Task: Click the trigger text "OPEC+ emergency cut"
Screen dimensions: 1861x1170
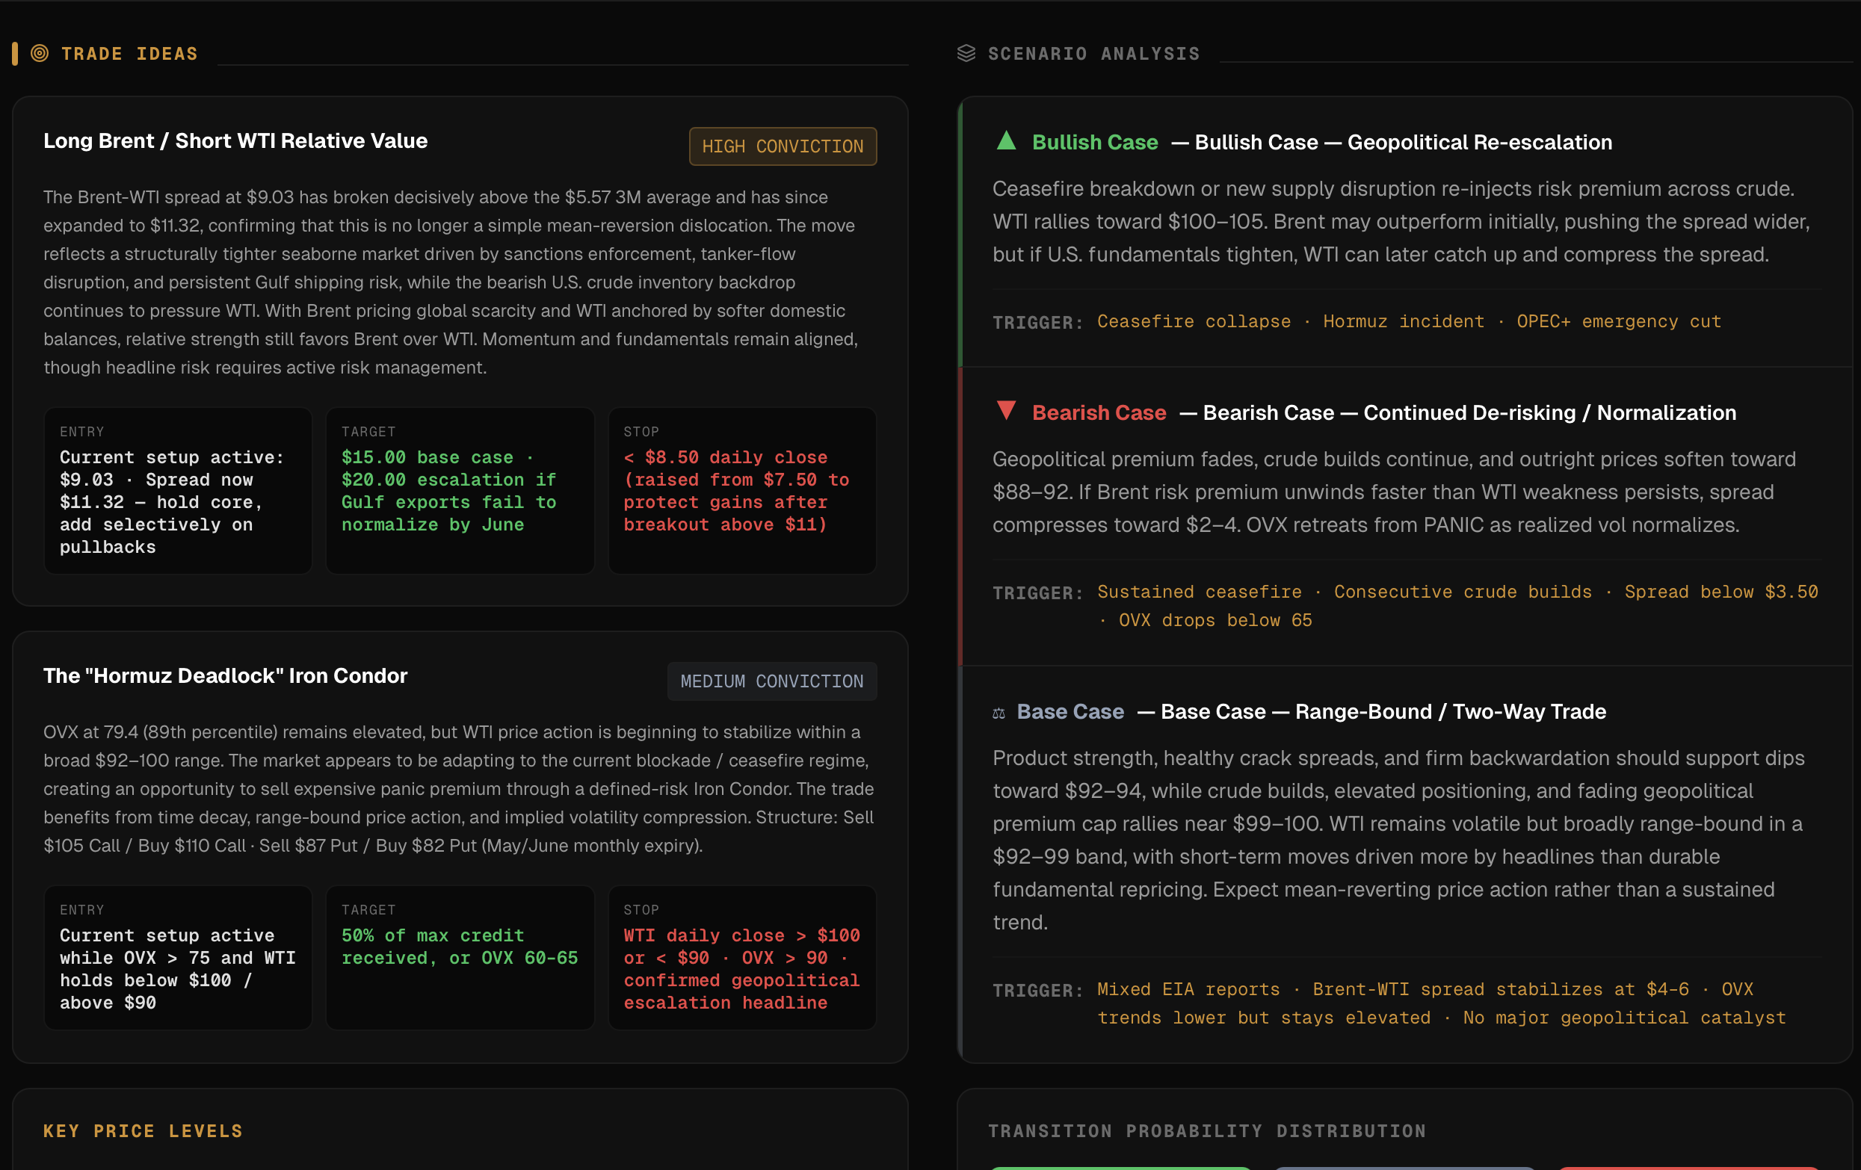Action: [1618, 321]
